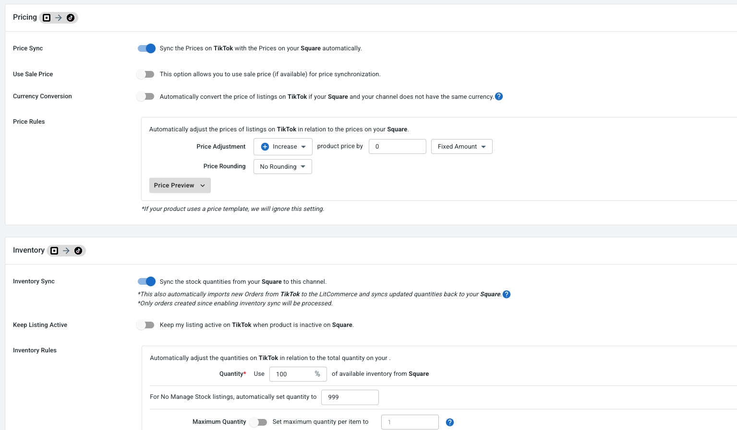Open Maximum Quantity help question-mark icon
The width and height of the screenshot is (737, 430).
click(450, 422)
